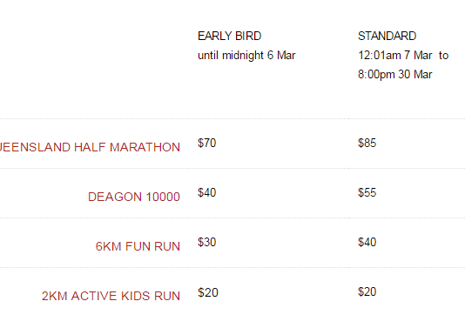The image size is (465, 328).
Task: Click the dotted divider below the Deagon 10000 row
Action: point(232,218)
